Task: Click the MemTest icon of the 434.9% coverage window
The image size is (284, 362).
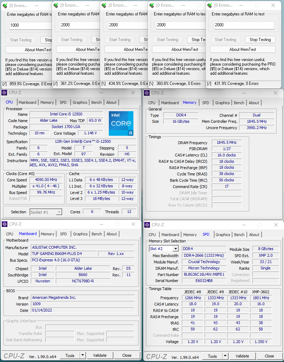Action: [x=104, y=5]
